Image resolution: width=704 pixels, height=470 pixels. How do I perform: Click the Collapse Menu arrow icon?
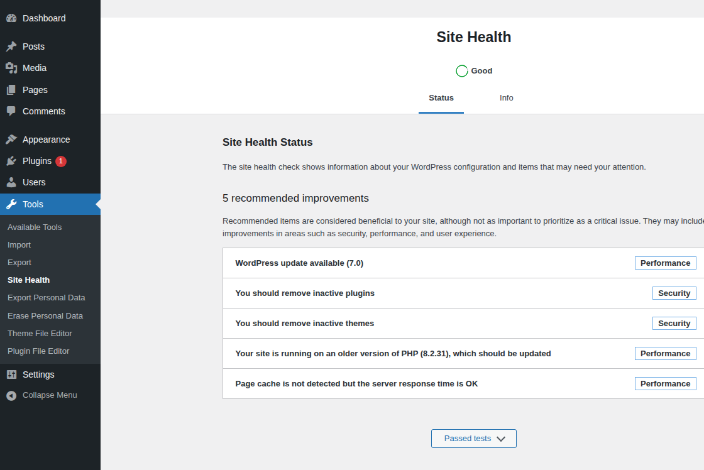pos(11,395)
